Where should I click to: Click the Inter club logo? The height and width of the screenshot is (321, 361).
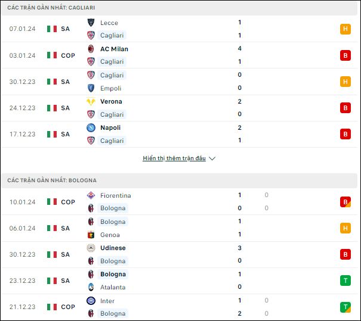[91, 301]
